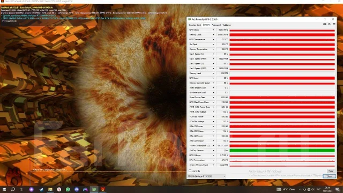Click the GPU-Z title bar app icon
The image size is (343, 193).
[x=189, y=19]
